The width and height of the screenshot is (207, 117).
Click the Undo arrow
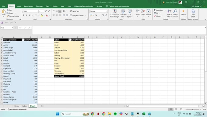click(5, 23)
